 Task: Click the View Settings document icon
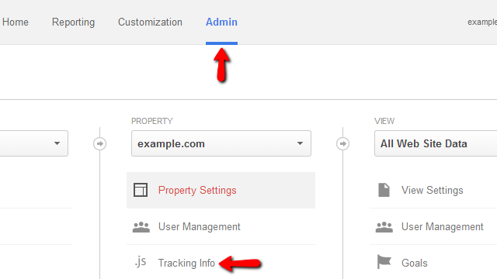pos(384,190)
